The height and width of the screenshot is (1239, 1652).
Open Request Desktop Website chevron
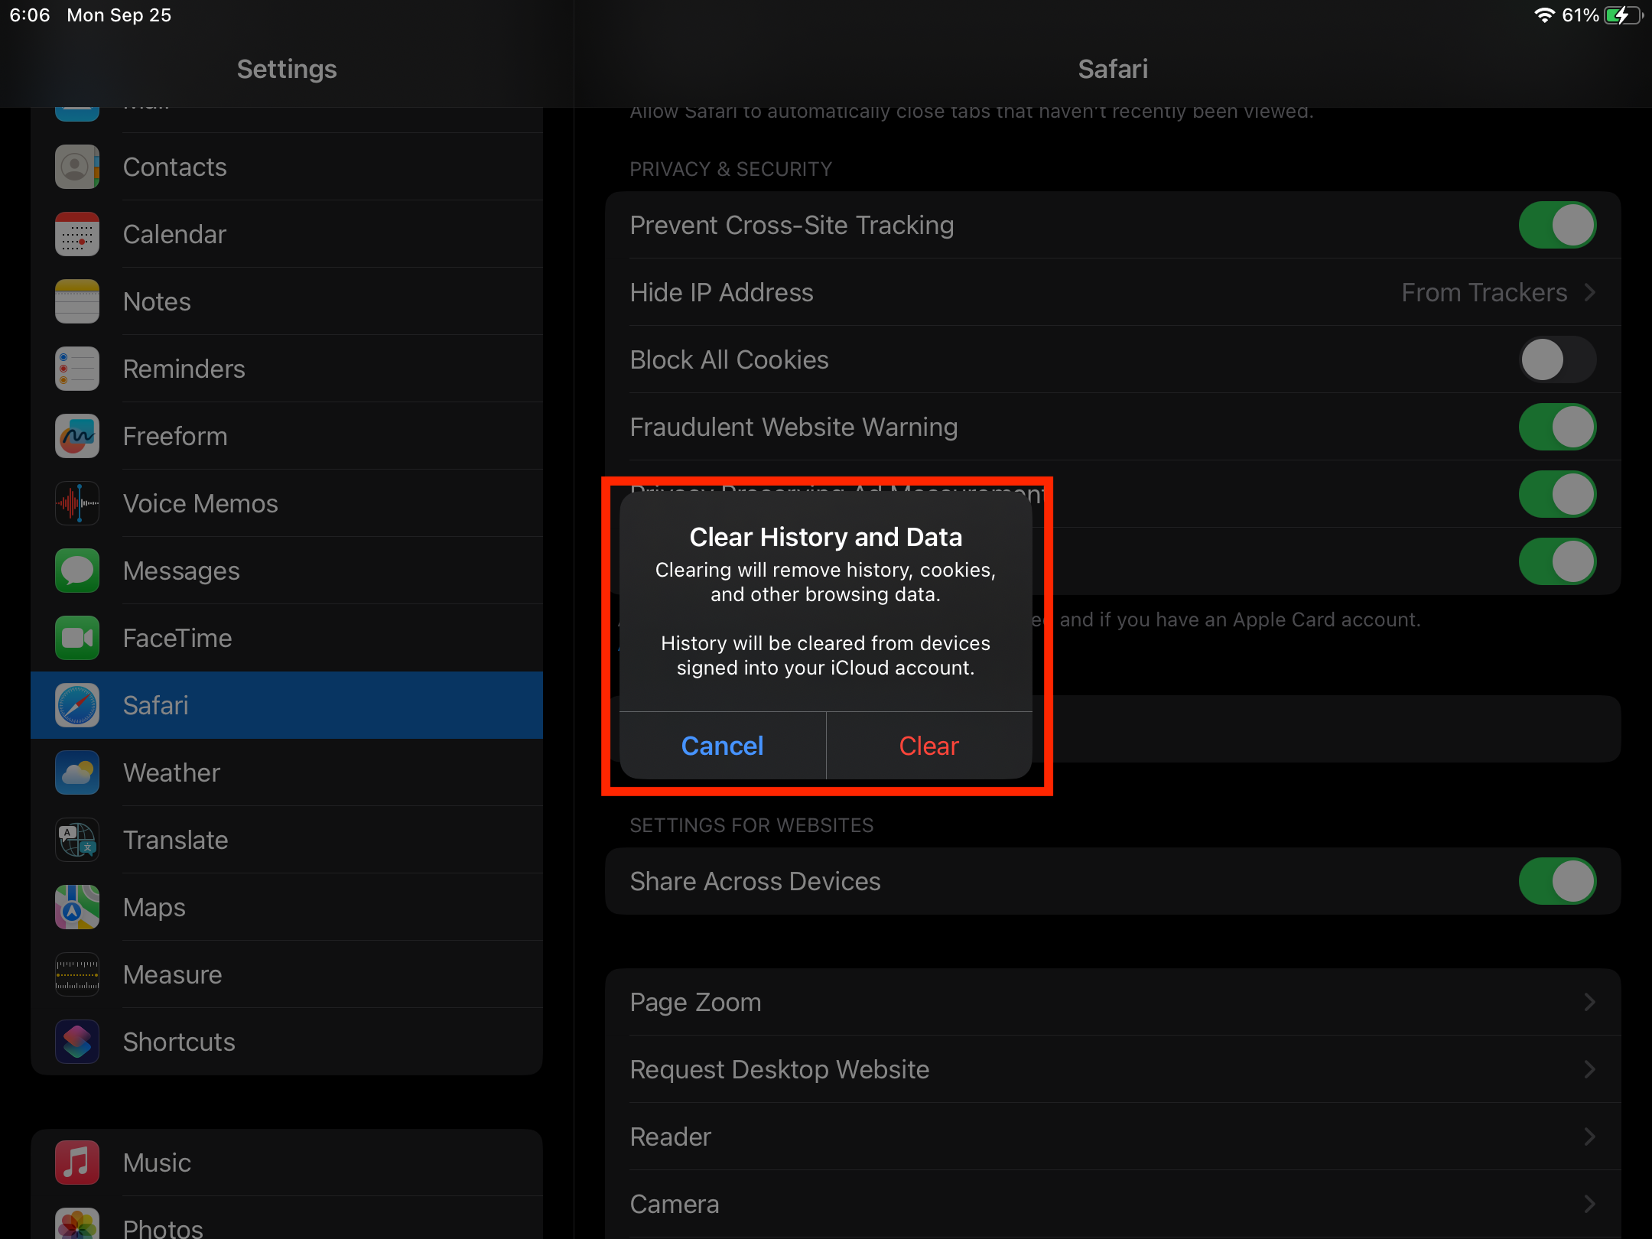(1590, 1069)
